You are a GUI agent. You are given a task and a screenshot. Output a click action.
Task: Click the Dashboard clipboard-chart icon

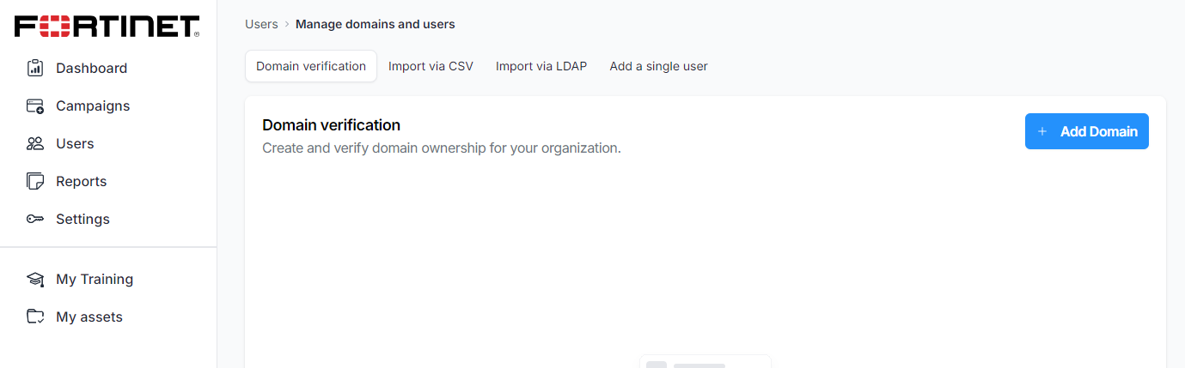[x=35, y=68]
